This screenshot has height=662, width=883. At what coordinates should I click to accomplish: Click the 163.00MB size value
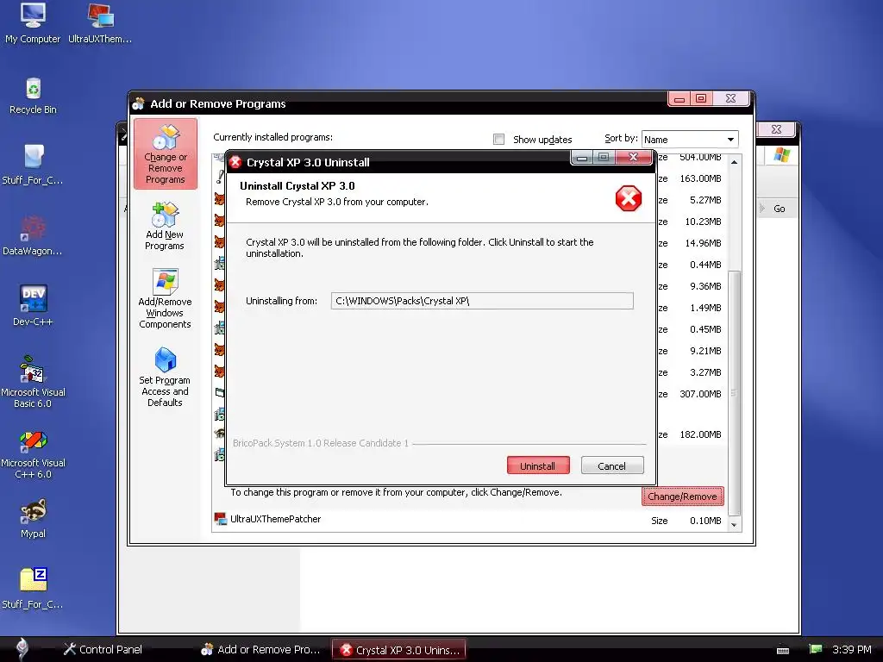coord(700,178)
